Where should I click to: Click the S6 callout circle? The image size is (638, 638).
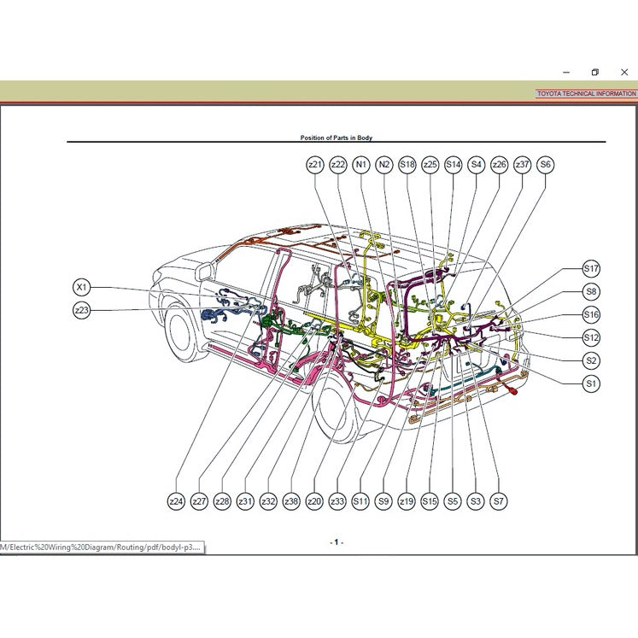tap(546, 164)
